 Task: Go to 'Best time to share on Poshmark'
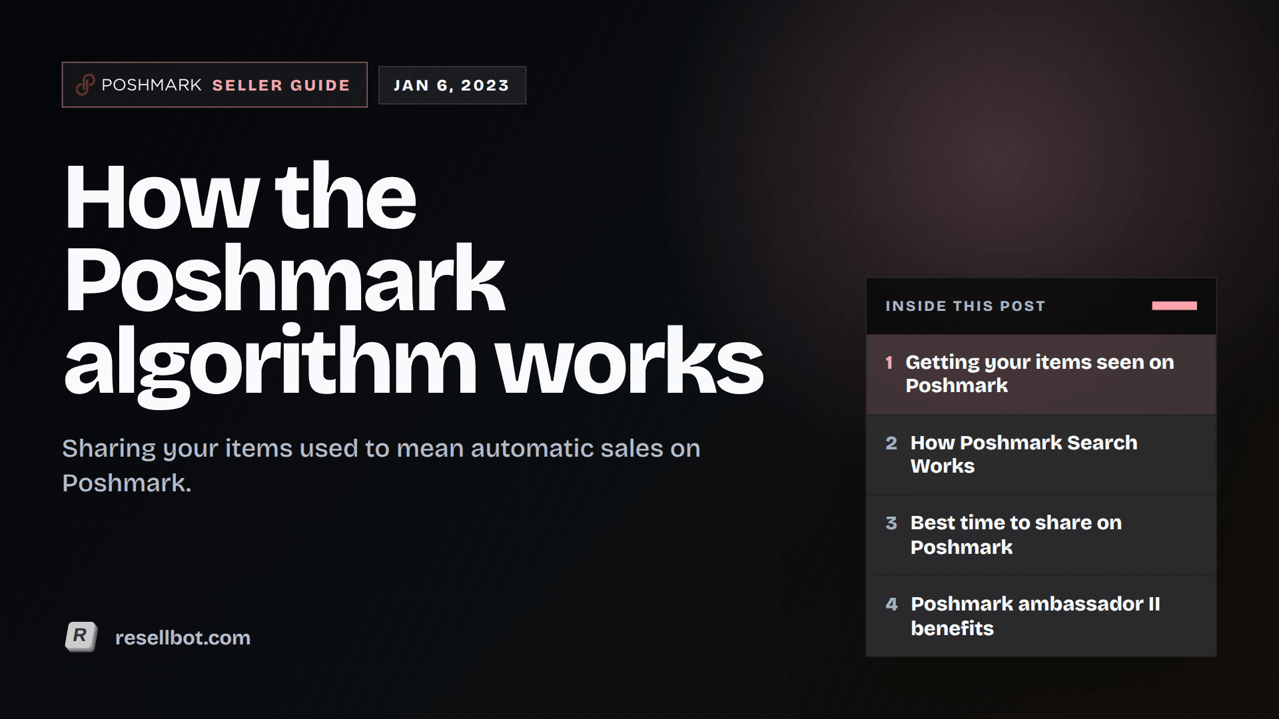(1041, 535)
